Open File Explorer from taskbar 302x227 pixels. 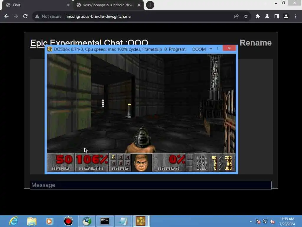click(x=32, y=221)
